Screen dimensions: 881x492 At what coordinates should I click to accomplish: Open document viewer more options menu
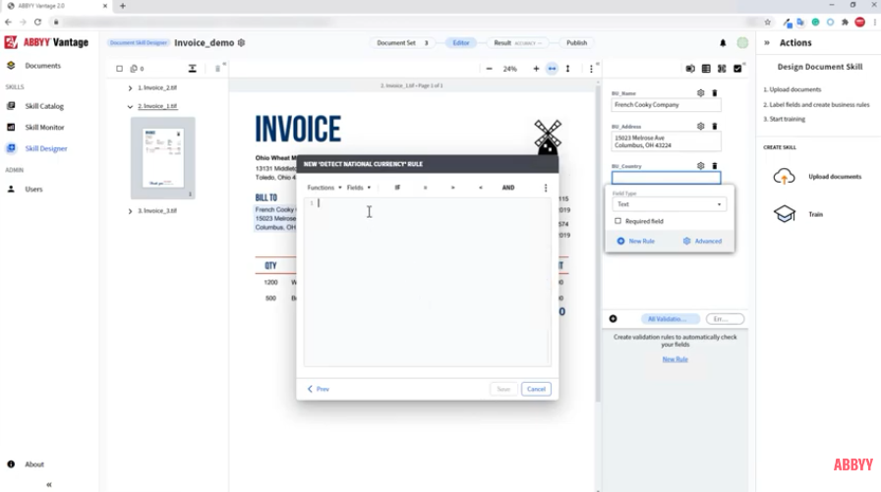pyautogui.click(x=591, y=69)
